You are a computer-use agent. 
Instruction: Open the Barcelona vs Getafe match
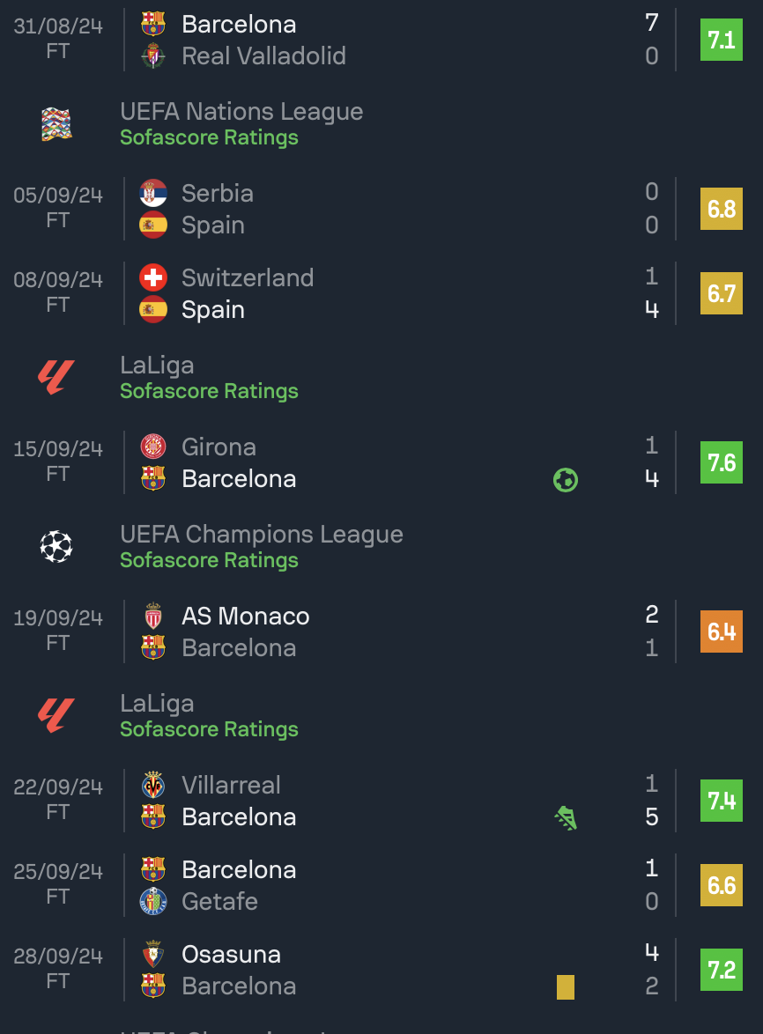click(381, 885)
